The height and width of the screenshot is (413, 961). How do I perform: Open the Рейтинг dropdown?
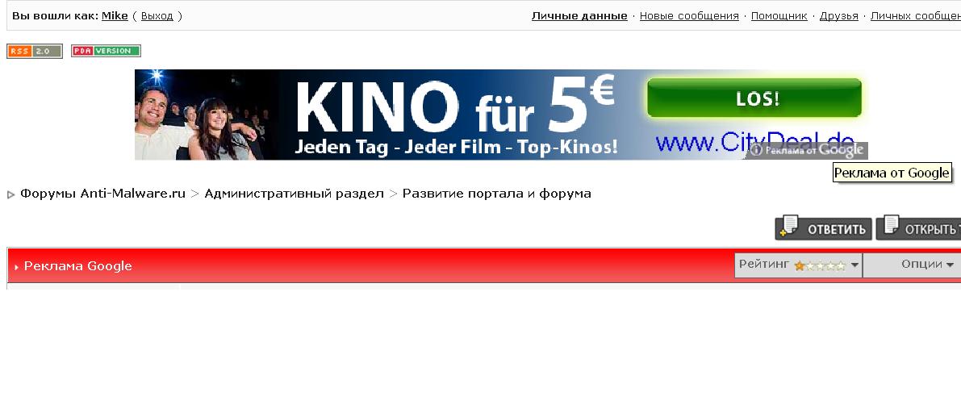[x=798, y=265]
